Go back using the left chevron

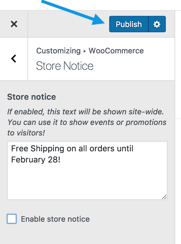click(13, 59)
